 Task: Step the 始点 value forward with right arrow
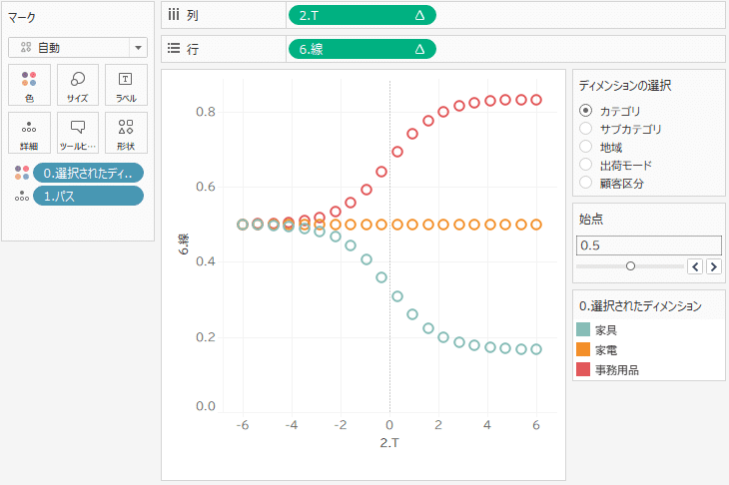point(713,265)
